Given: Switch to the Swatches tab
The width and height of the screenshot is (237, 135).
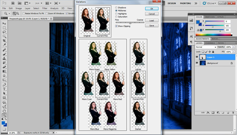Looking at the screenshot, I should point(210,17).
